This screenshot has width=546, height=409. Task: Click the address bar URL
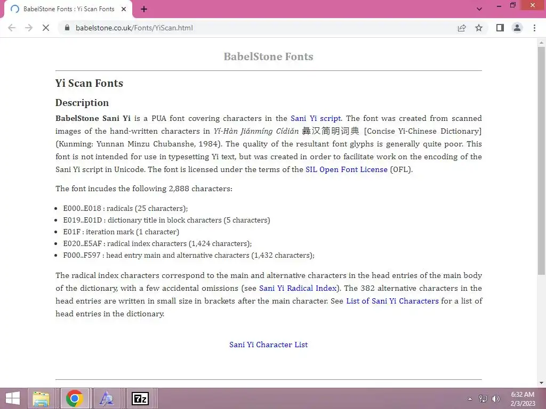pyautogui.click(x=134, y=28)
